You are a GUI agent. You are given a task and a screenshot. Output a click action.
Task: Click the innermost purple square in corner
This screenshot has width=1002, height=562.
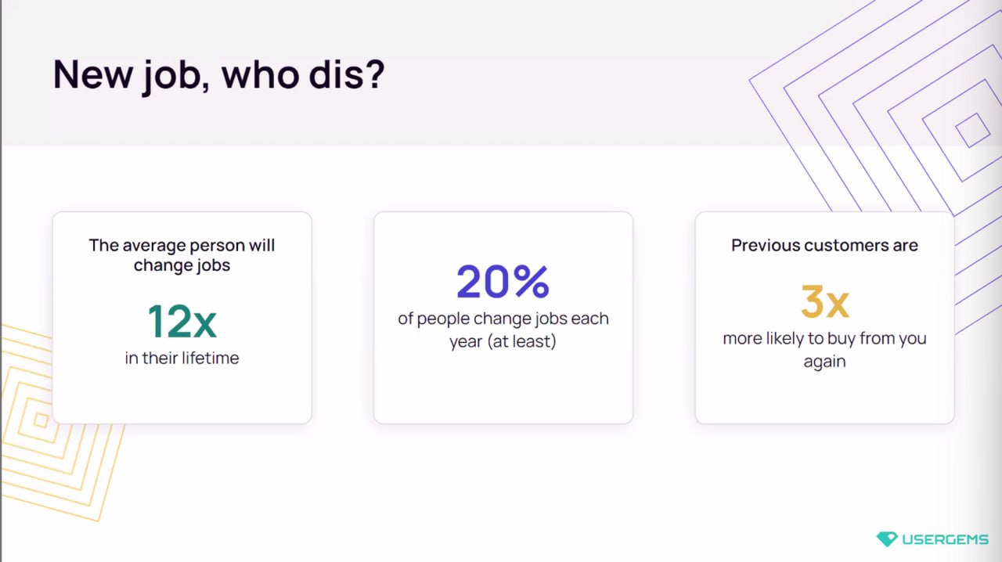(x=973, y=130)
